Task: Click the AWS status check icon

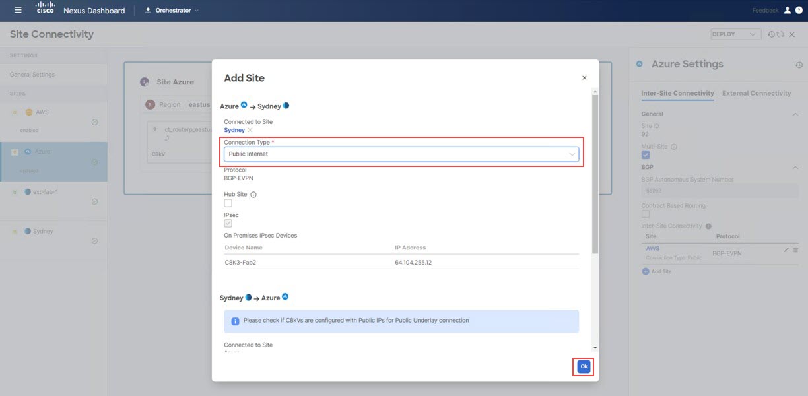Action: tap(94, 122)
